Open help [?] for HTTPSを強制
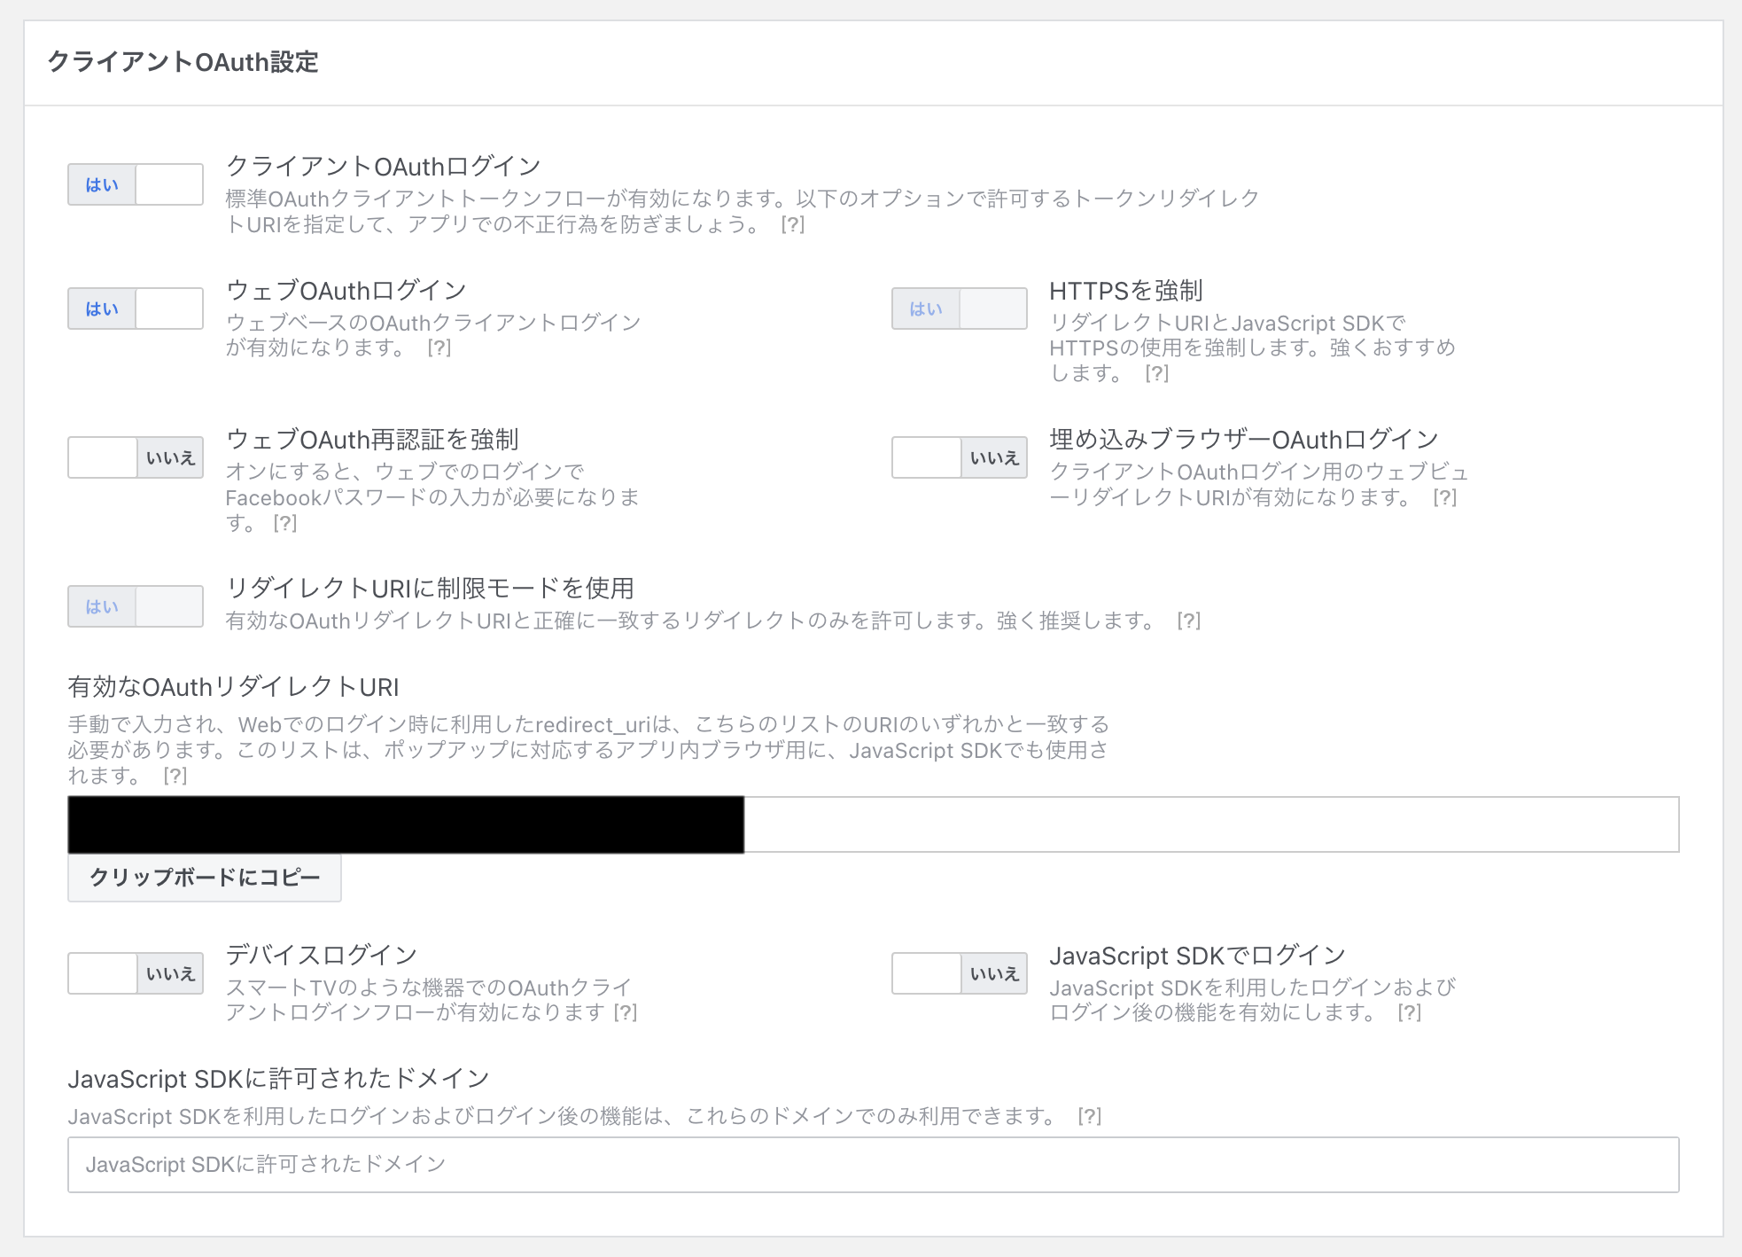1742x1257 pixels. [x=1156, y=373]
